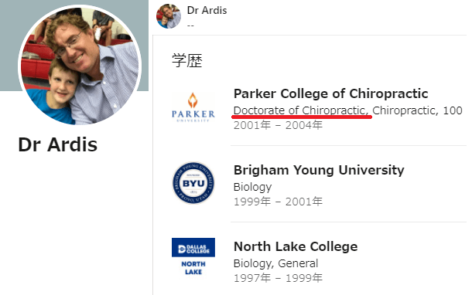Click the Chiropractic, 100 field text
This screenshot has height=295, width=472.
point(417,110)
